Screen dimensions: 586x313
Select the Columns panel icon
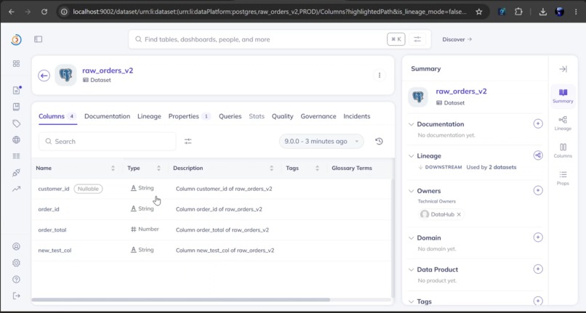563,150
